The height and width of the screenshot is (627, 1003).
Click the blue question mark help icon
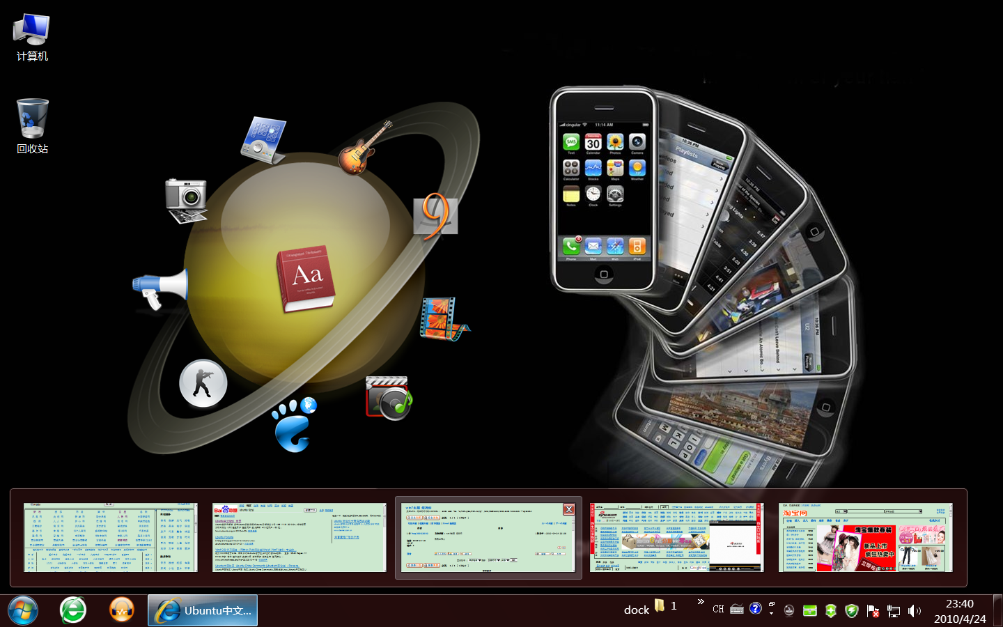click(x=756, y=608)
